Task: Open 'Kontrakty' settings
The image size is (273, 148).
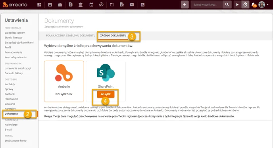Action: 10,109
